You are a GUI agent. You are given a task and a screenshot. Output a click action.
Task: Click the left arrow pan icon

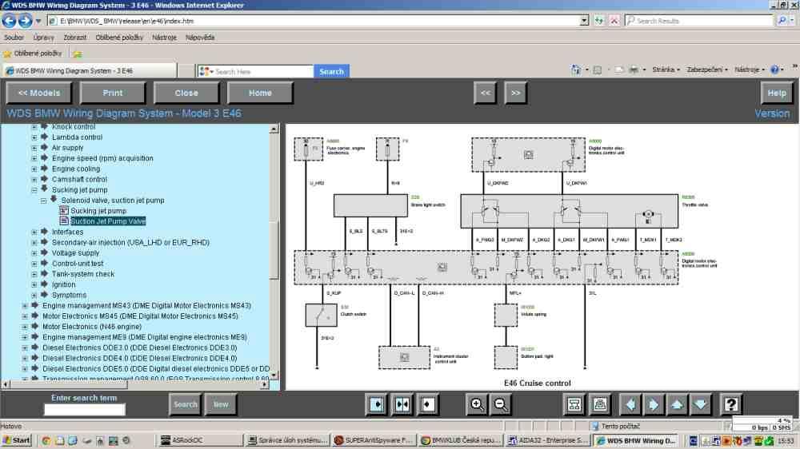630,405
